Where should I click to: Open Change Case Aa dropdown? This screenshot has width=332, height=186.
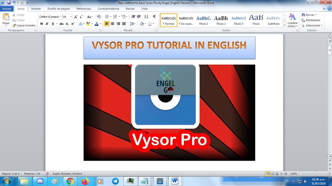[89, 17]
